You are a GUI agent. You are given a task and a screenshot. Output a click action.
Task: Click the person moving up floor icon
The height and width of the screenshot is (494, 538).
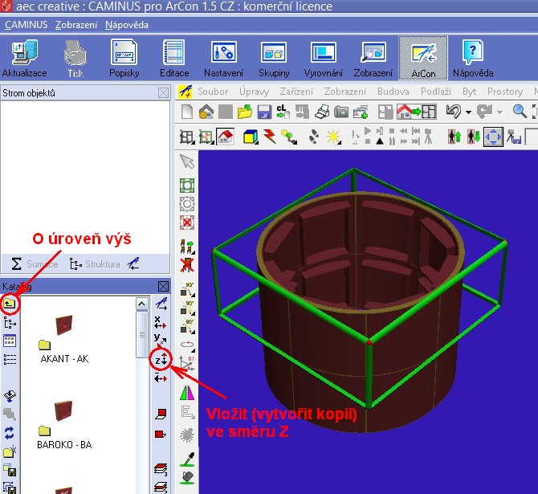(x=454, y=137)
